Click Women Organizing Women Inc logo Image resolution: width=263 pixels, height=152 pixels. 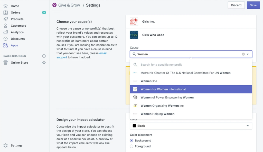[135, 106]
